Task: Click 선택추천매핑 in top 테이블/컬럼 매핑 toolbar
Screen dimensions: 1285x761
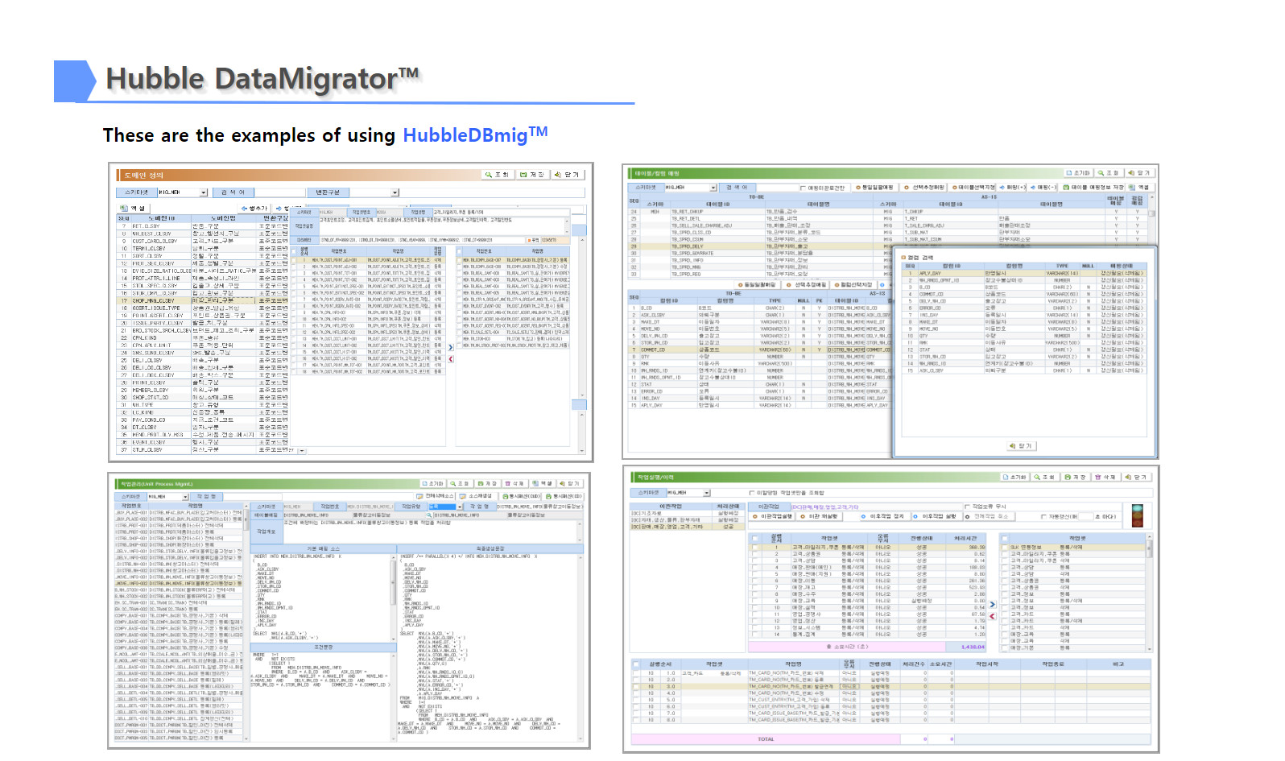Action: click(923, 188)
